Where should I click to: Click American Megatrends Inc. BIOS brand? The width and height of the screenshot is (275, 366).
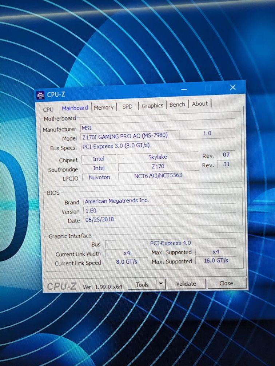(159, 200)
